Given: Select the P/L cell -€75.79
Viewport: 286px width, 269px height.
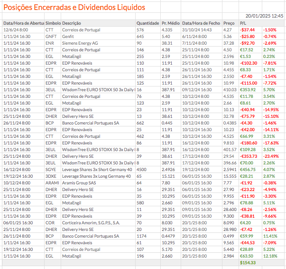Looking at the screenshot, I should click(247, 116).
